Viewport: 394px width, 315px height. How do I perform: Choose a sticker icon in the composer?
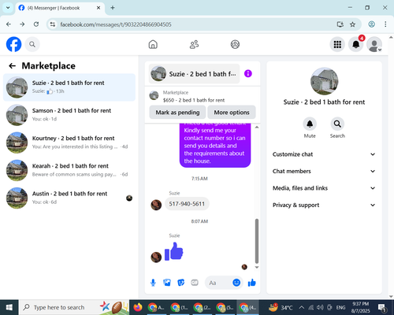pos(181,283)
